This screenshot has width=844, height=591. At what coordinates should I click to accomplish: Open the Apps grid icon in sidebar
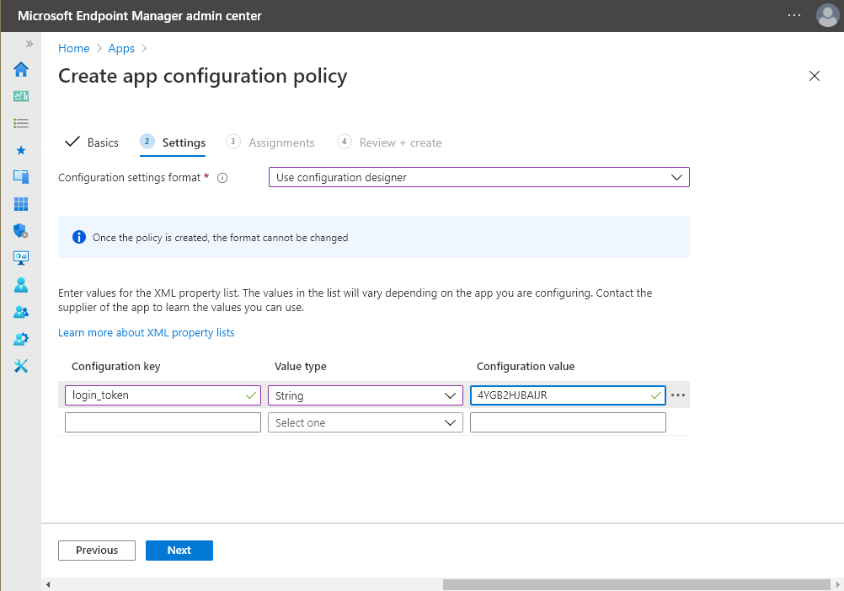(x=21, y=204)
